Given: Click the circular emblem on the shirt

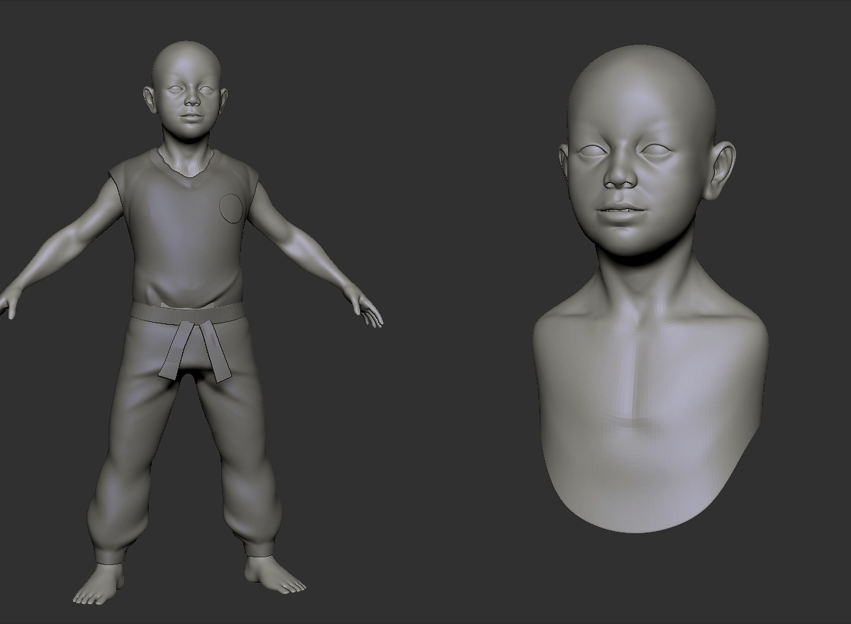Looking at the screenshot, I should (x=231, y=208).
